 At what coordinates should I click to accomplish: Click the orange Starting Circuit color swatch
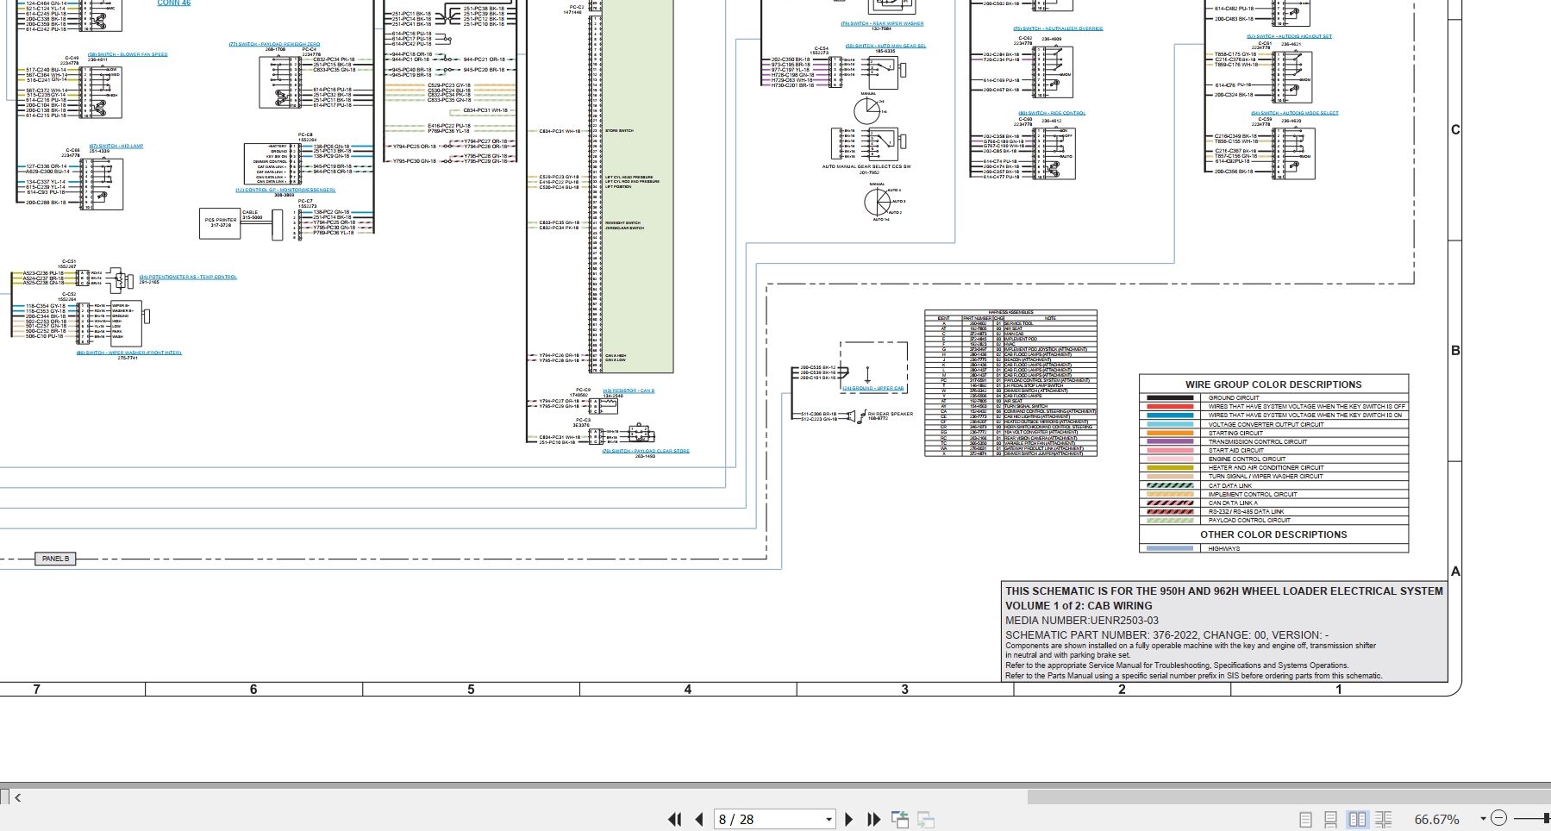point(1170,433)
